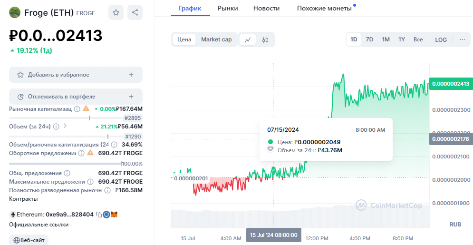Click the MetaMask fox icon
473x245 pixels.
[x=114, y=215]
